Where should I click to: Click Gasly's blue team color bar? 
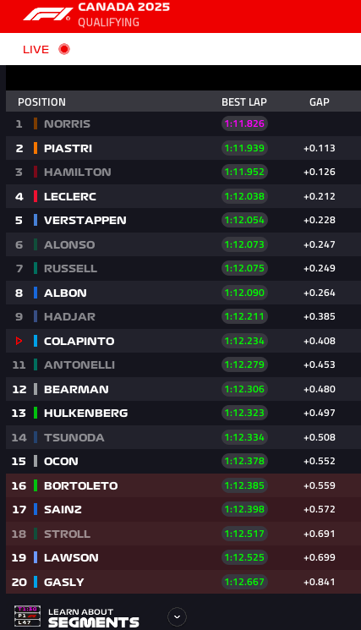36,582
